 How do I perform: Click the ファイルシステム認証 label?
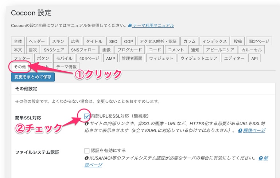coord(37,152)
